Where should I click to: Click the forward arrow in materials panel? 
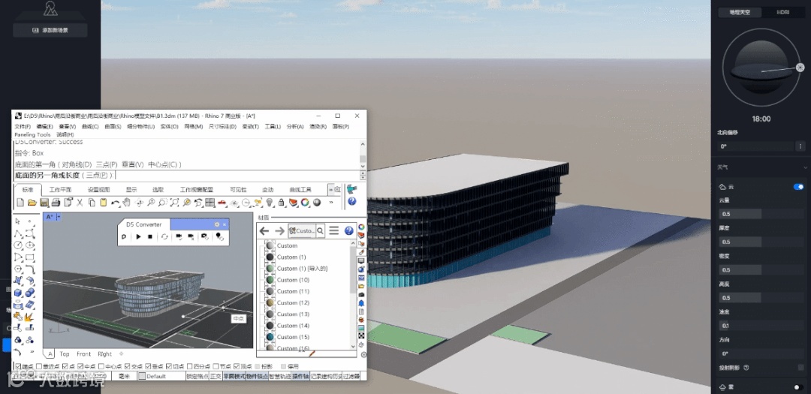coord(280,231)
